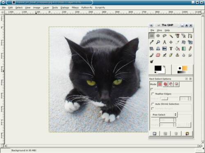
Task: Click the Width field spin arrows
Action: [x=175, y=120]
